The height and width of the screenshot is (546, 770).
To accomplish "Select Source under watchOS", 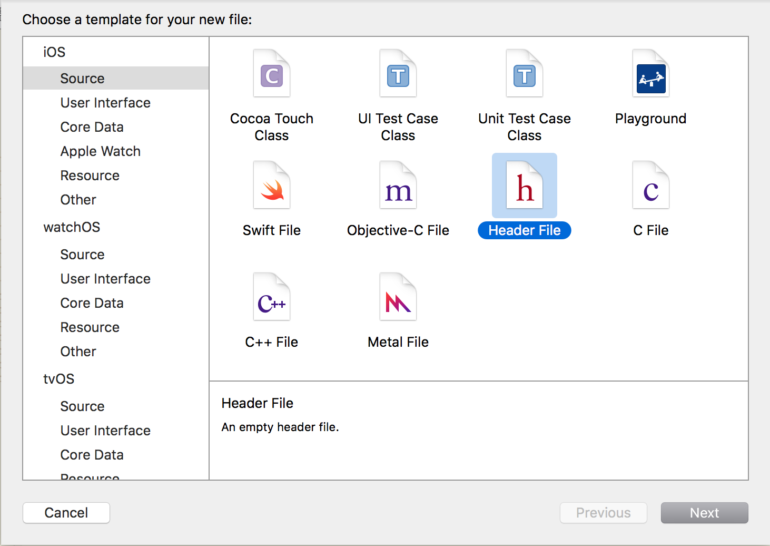I will click(82, 255).
